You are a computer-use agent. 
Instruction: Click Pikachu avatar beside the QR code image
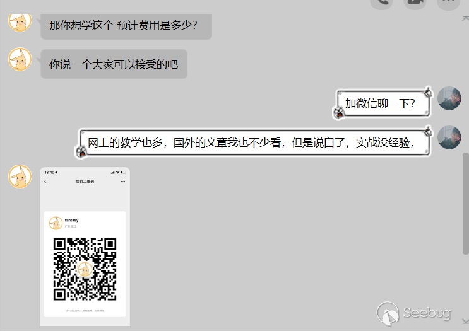tap(20, 177)
